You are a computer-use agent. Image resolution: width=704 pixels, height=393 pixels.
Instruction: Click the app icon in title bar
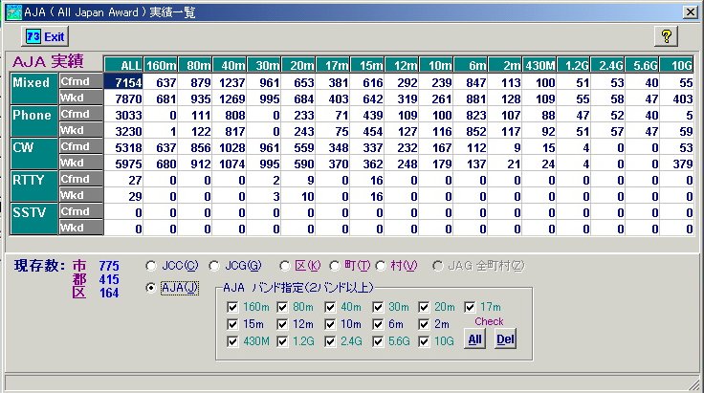click(14, 12)
